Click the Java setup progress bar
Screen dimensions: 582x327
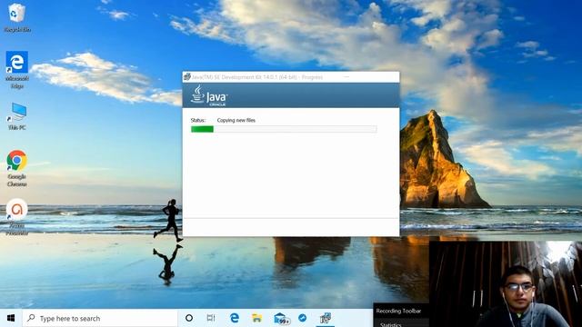pyautogui.click(x=284, y=129)
